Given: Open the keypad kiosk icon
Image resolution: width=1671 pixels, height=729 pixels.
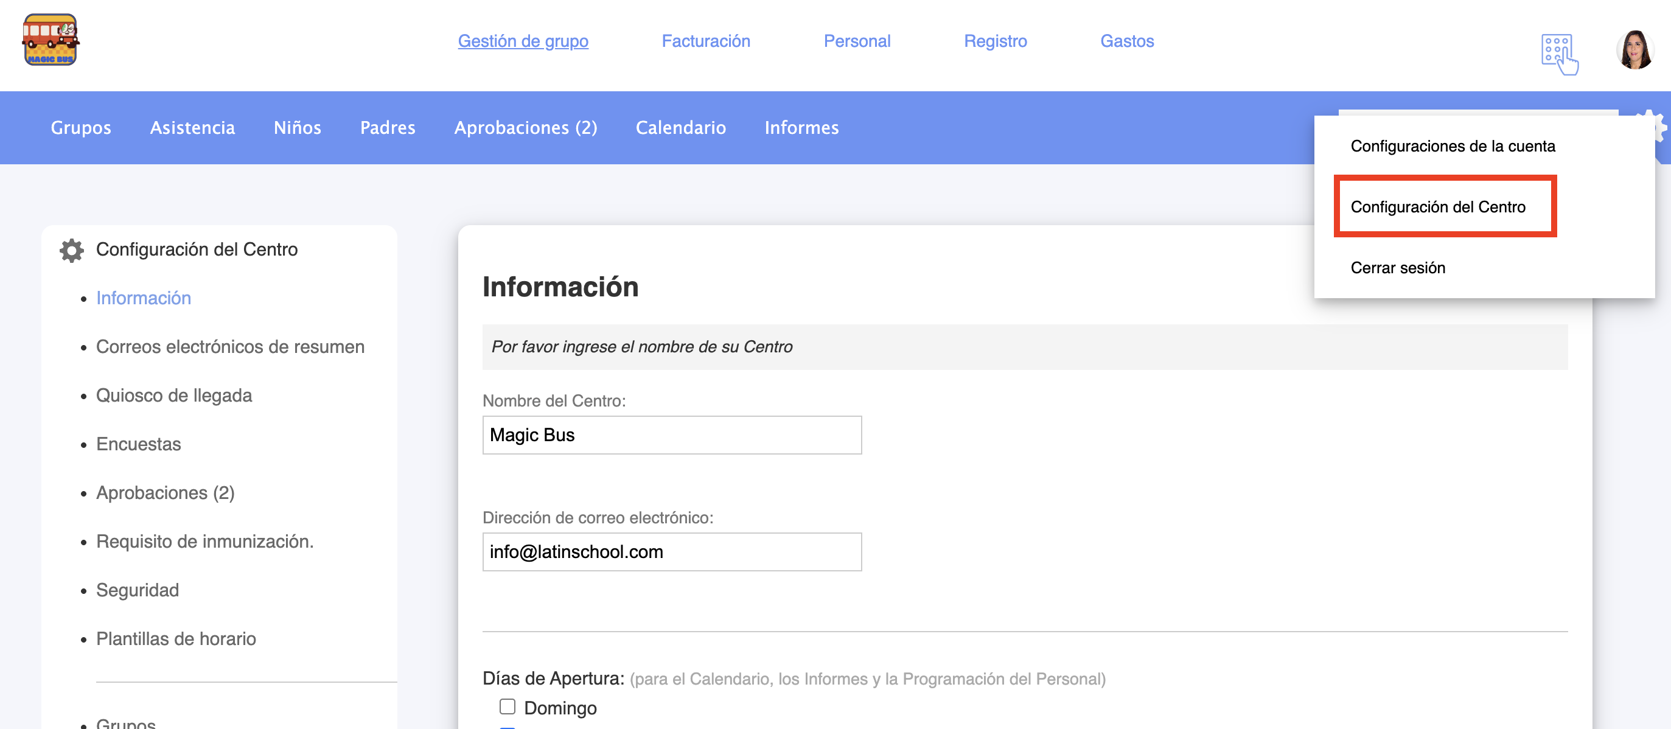Looking at the screenshot, I should pos(1559,53).
